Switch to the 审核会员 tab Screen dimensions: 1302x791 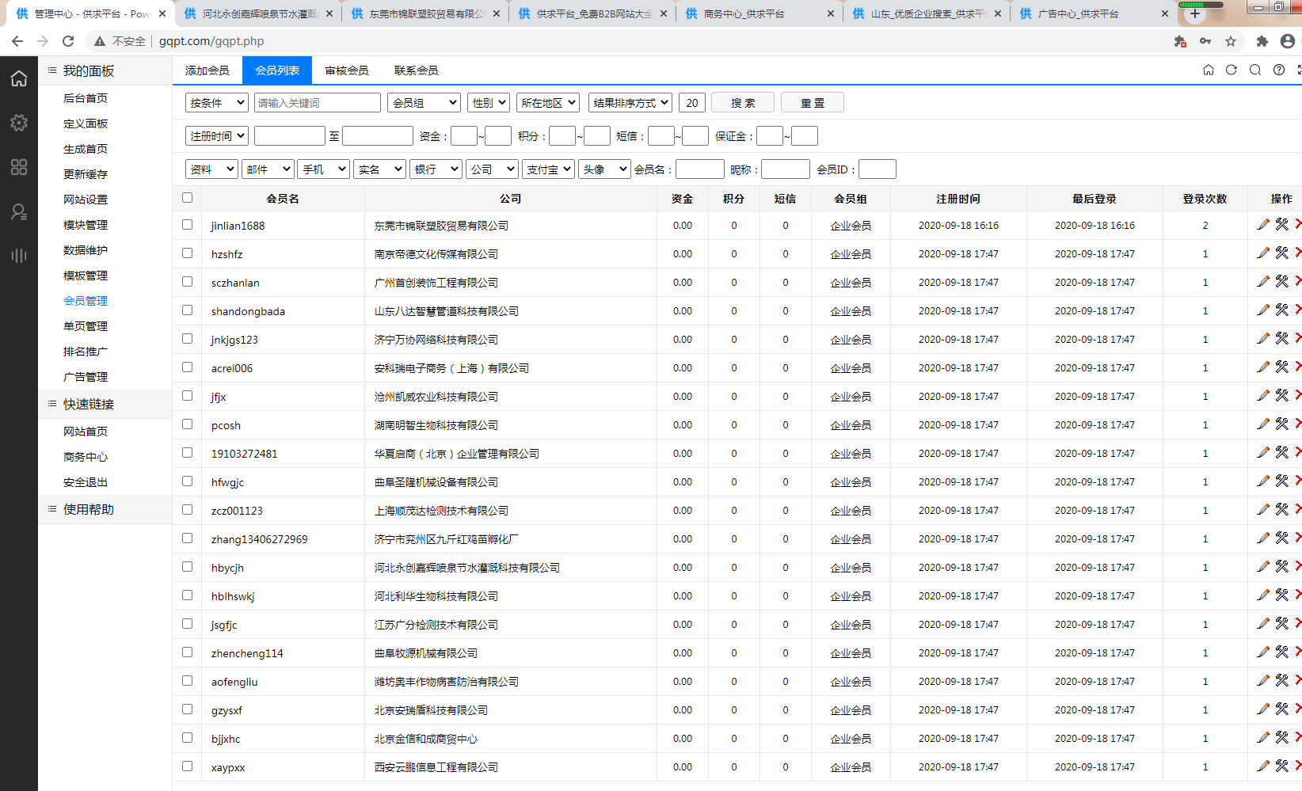(x=347, y=70)
